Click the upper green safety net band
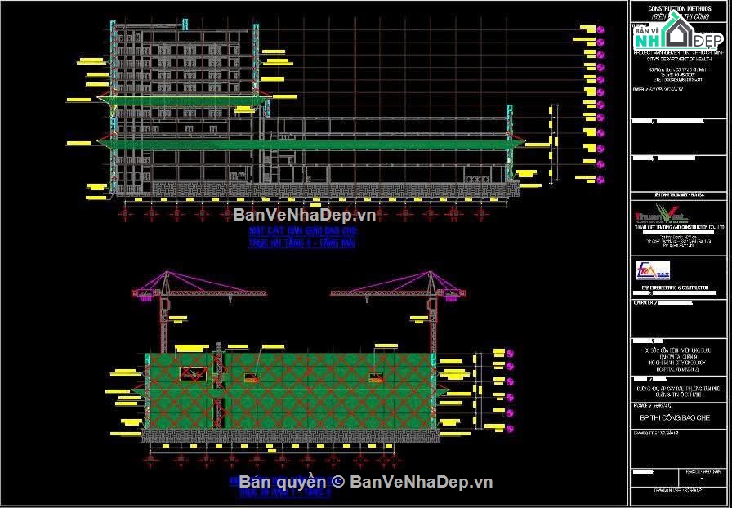This screenshot has width=732, height=508. click(184, 100)
